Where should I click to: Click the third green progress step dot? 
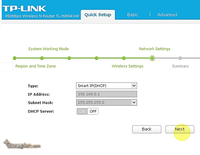(69, 58)
